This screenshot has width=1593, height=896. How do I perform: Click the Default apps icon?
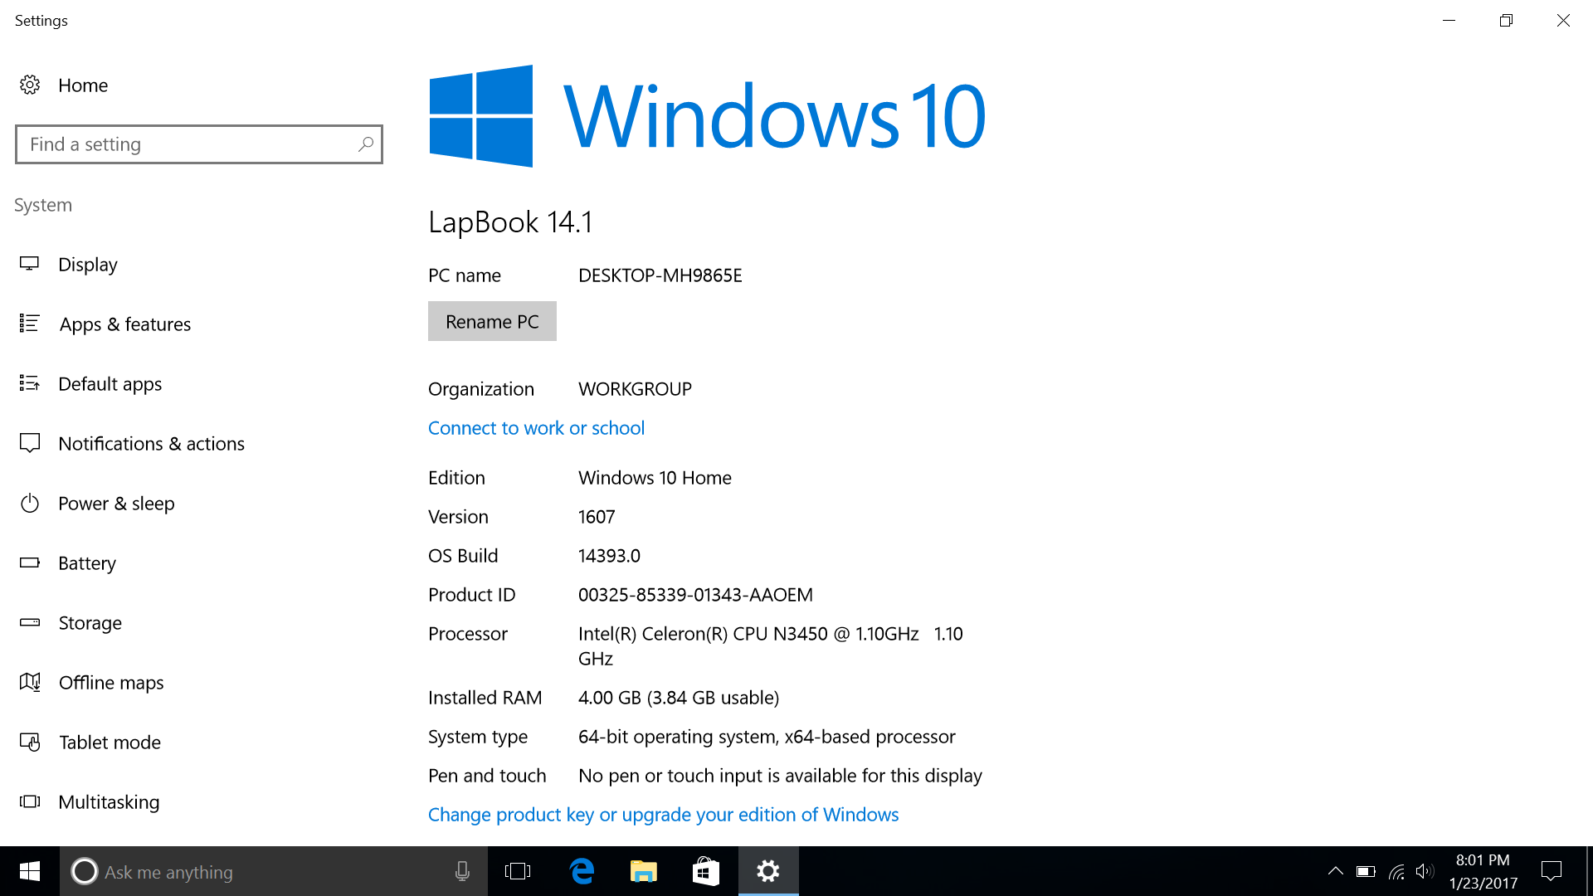pyautogui.click(x=30, y=383)
